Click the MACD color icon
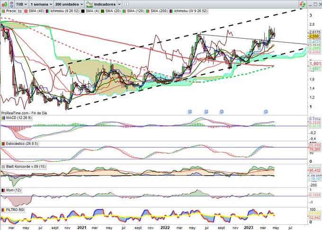 coord(3,118)
